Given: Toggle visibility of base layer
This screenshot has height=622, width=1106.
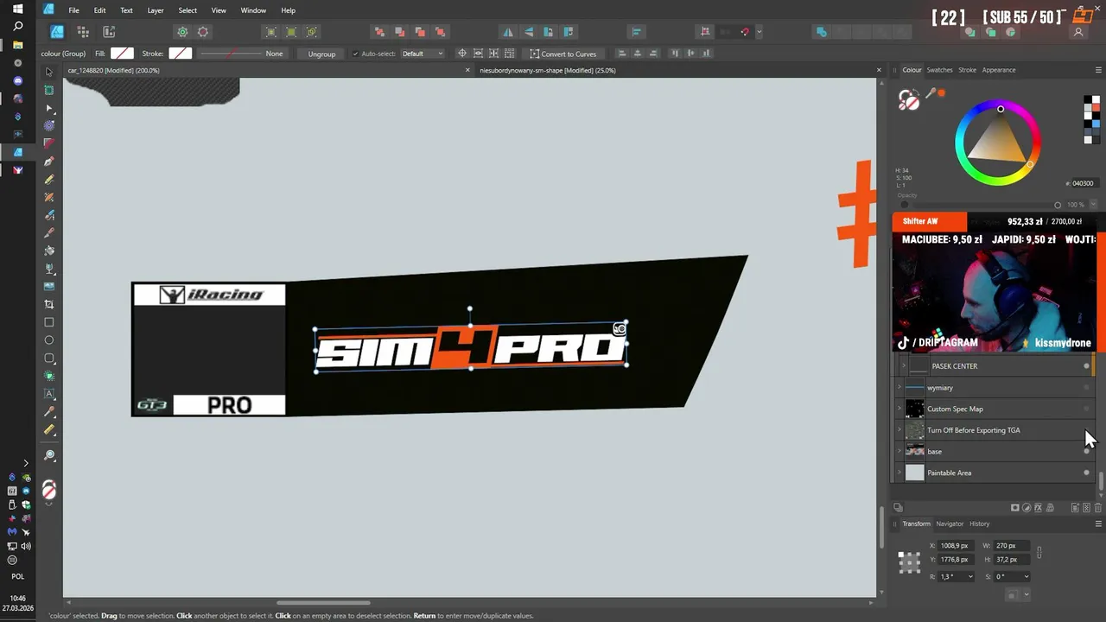Looking at the screenshot, I should click(x=1086, y=451).
